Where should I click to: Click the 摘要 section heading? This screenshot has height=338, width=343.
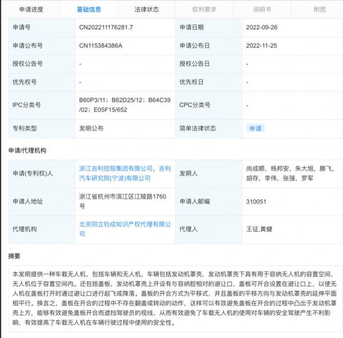[x=14, y=256]
